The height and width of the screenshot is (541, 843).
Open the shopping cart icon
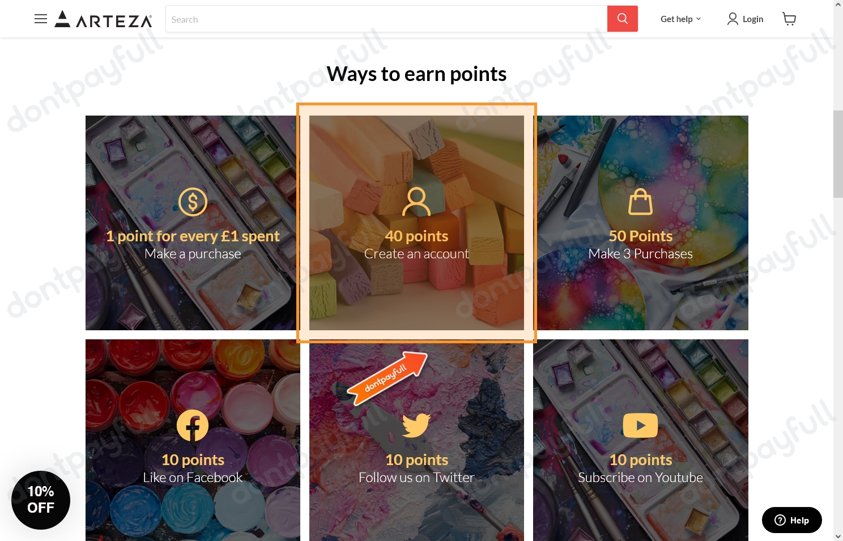click(x=789, y=19)
